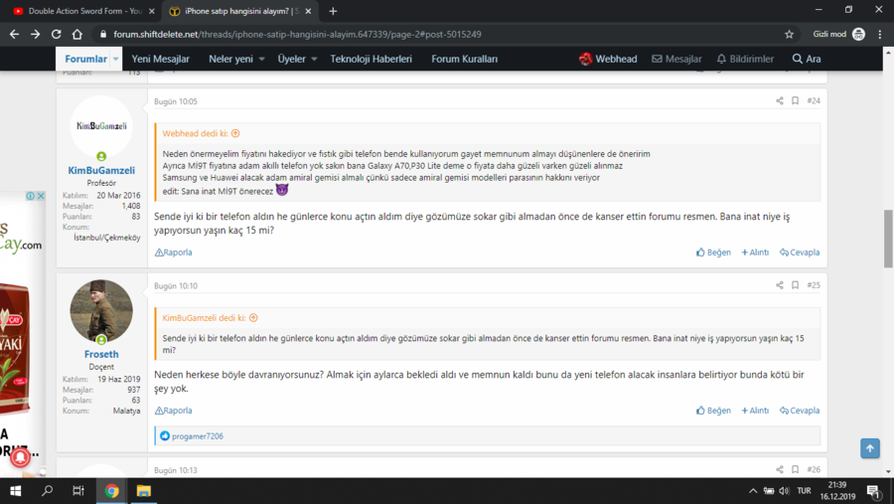Screen dimensions: 894x504
Task: Bookmark post #24
Action: pyautogui.click(x=795, y=101)
